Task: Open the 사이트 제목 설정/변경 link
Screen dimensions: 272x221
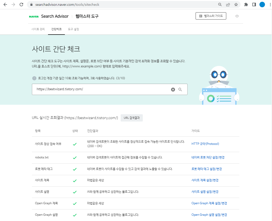Action: (x=205, y=180)
